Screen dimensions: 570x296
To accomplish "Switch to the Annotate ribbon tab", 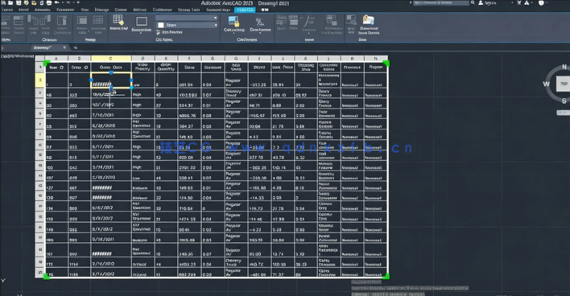I will click(x=43, y=10).
